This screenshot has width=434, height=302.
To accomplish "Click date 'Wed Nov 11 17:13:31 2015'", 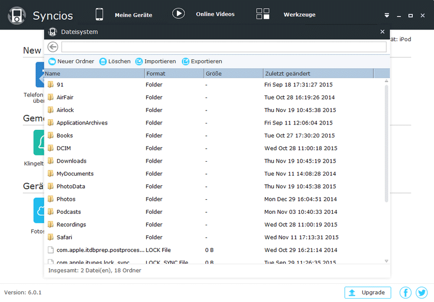I will pos(301,237).
